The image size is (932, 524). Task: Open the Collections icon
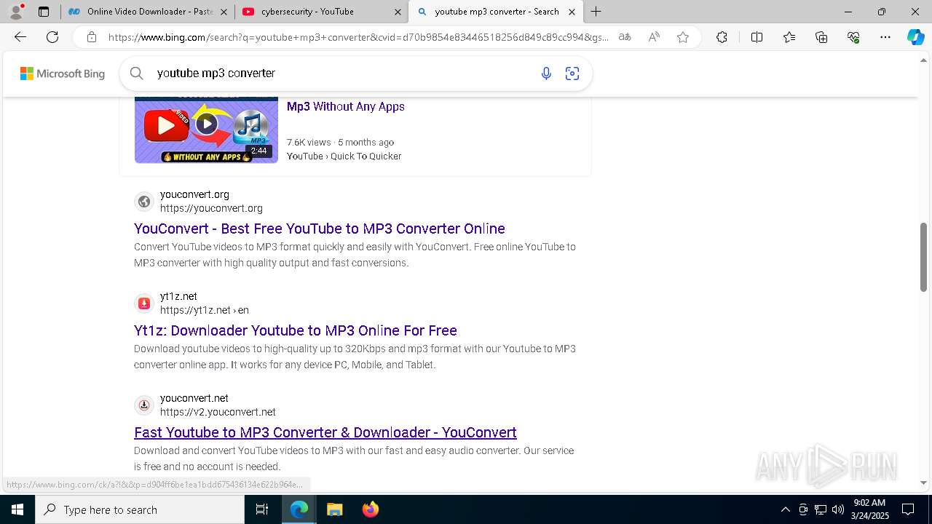coord(821,37)
